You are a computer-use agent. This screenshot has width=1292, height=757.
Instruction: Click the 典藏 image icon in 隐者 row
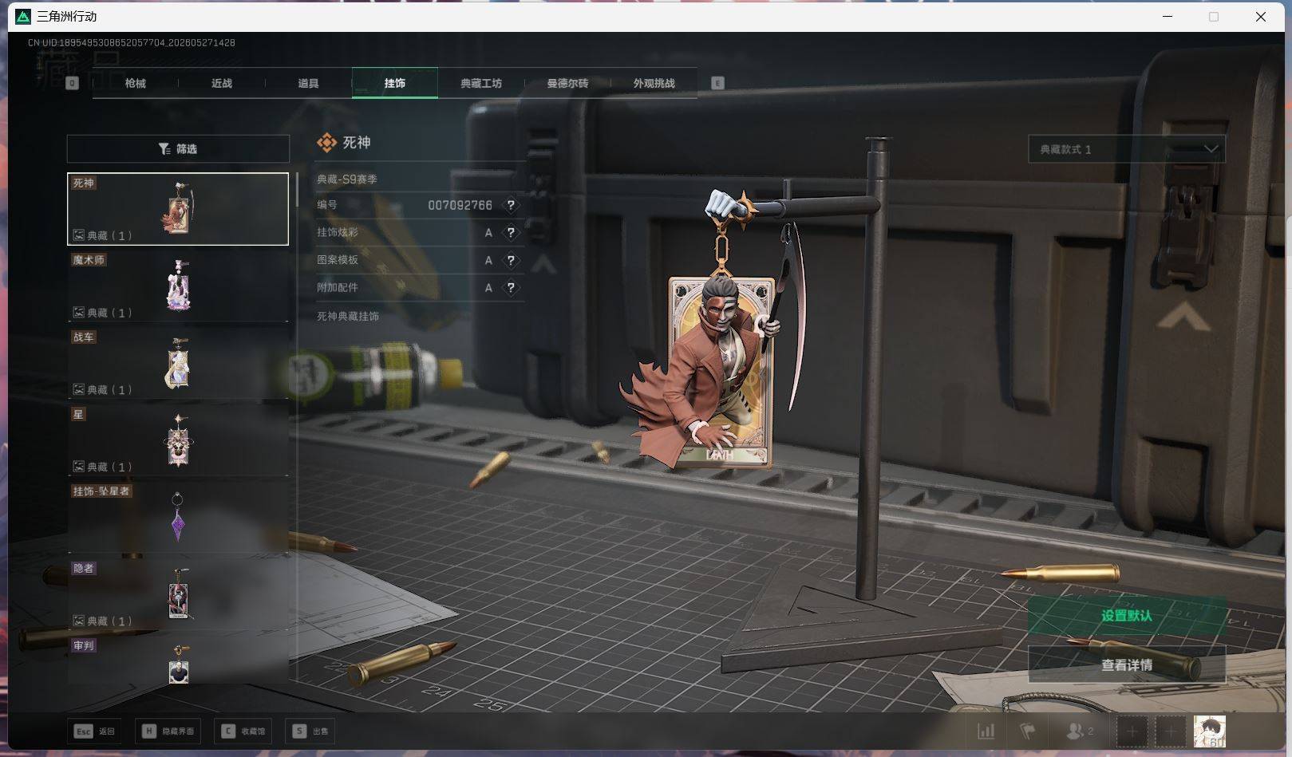[x=79, y=621]
